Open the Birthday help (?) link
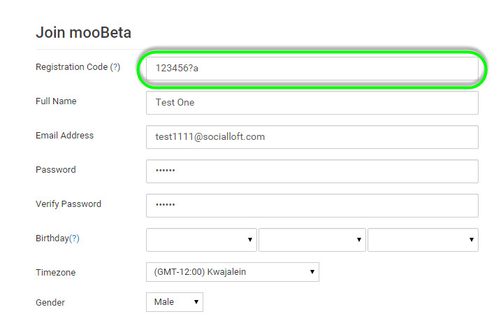The image size is (501, 321). pyautogui.click(x=74, y=238)
